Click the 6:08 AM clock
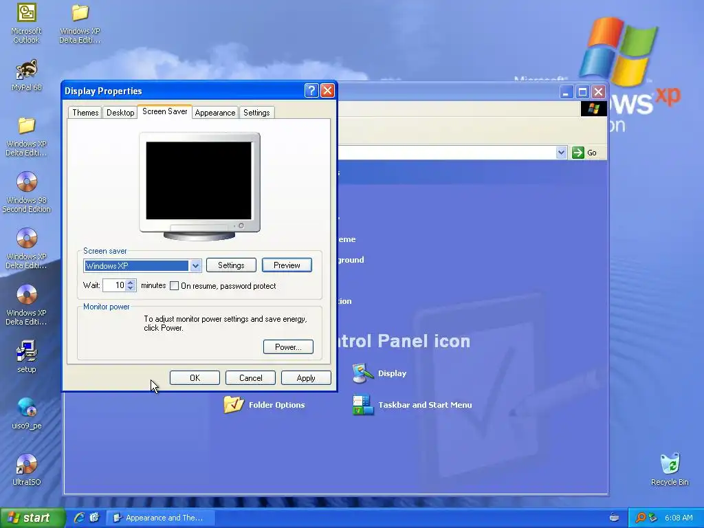Screen dimensions: 704x528 pos(679,518)
